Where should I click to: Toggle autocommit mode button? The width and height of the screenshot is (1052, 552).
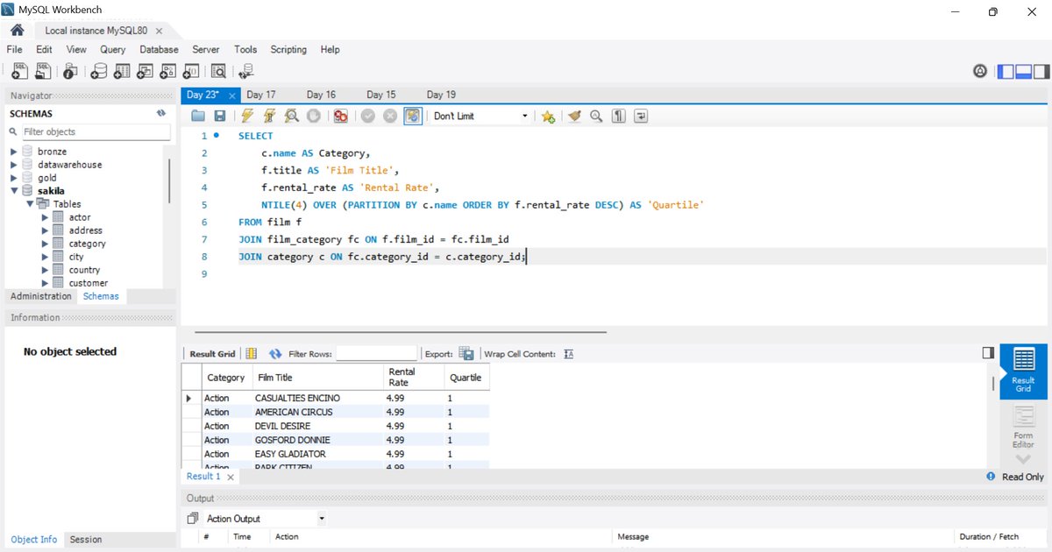pos(413,116)
